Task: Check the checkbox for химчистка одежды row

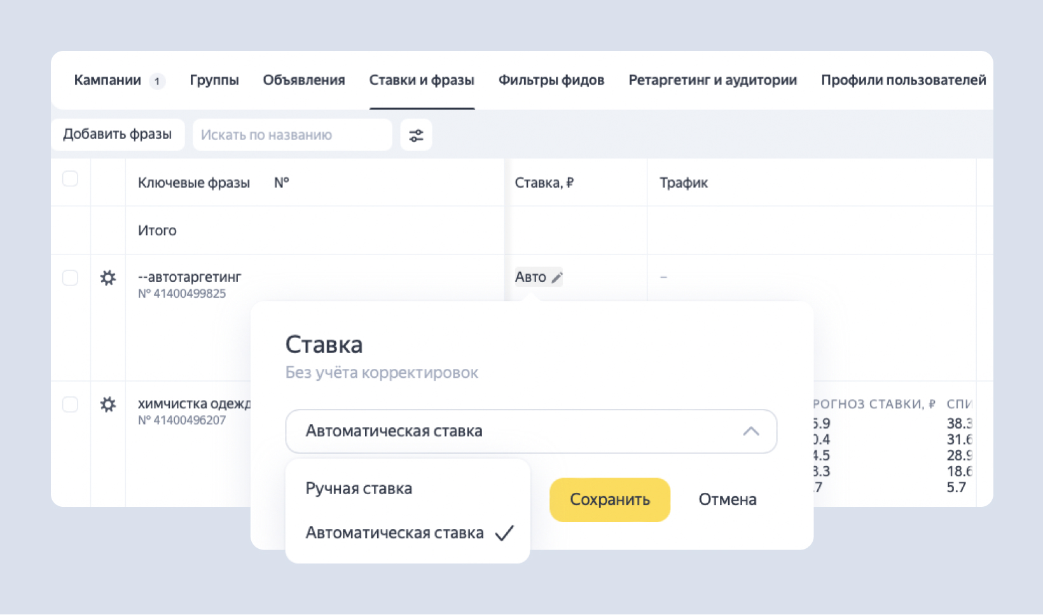Action: point(70,404)
